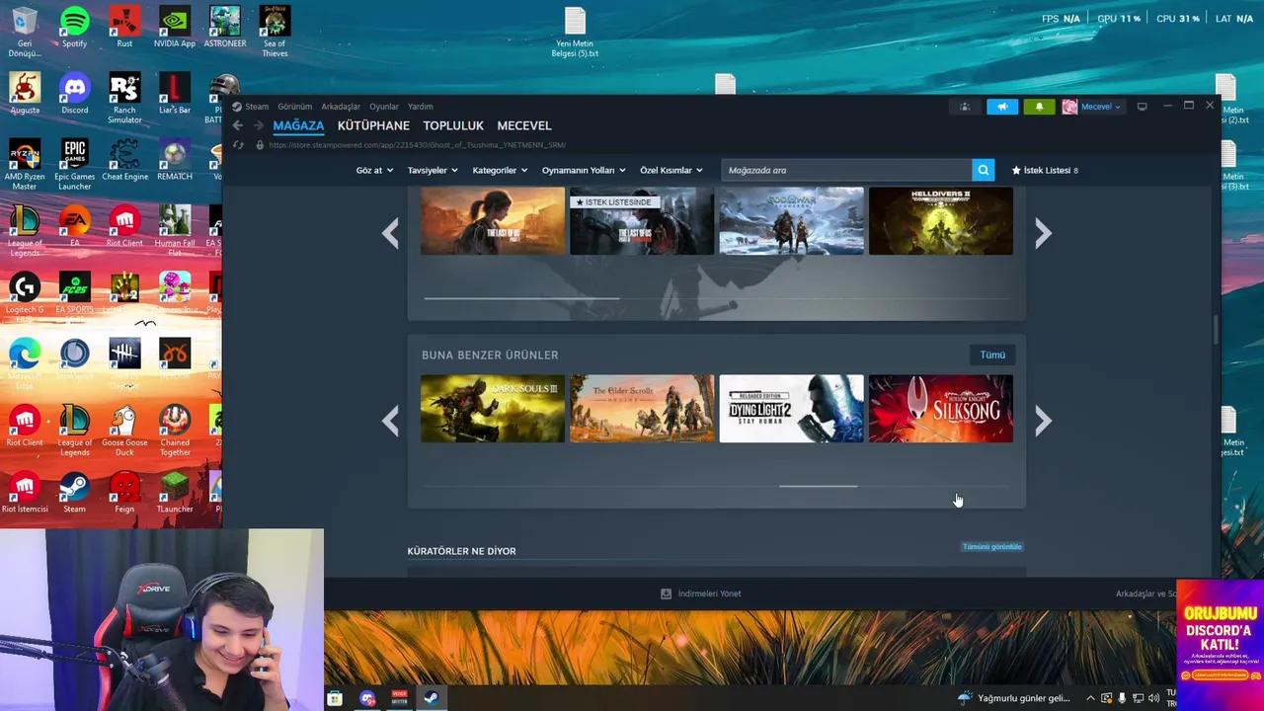Open Feign desktop shortcut
1264x711 pixels.
coord(124,493)
